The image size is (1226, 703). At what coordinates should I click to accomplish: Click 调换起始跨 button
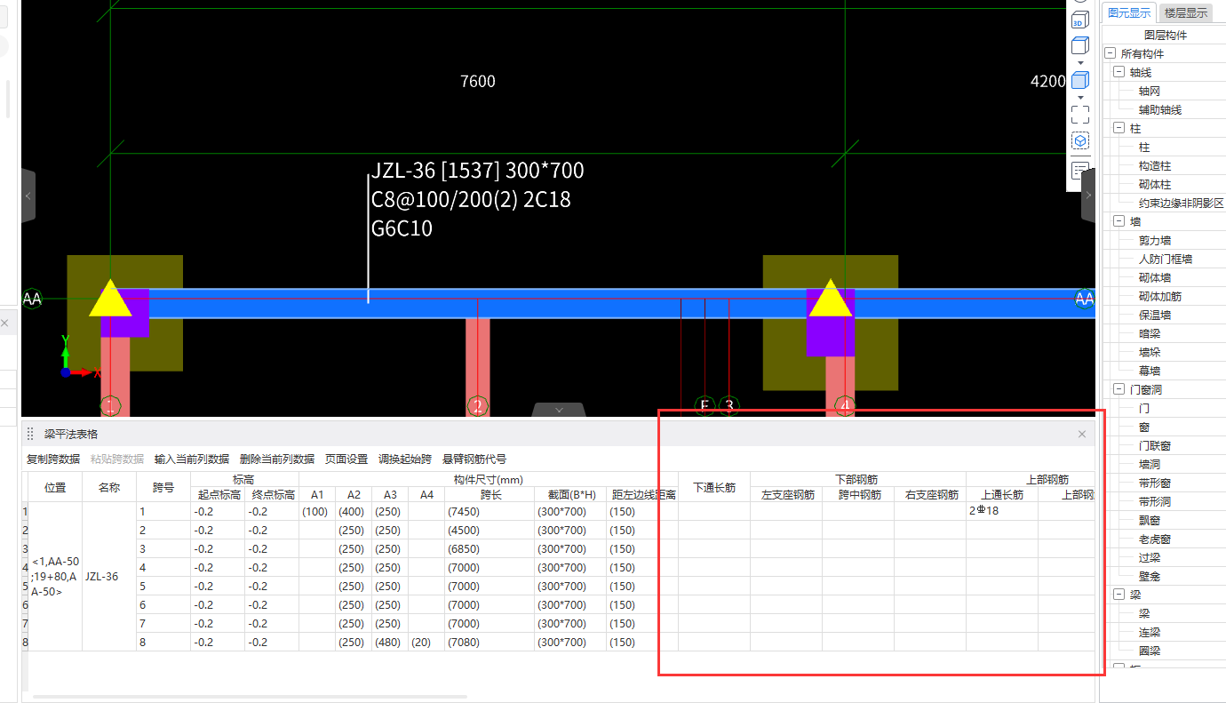tap(405, 459)
